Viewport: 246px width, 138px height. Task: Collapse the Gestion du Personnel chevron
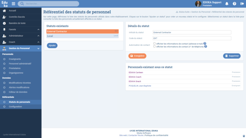38,49
